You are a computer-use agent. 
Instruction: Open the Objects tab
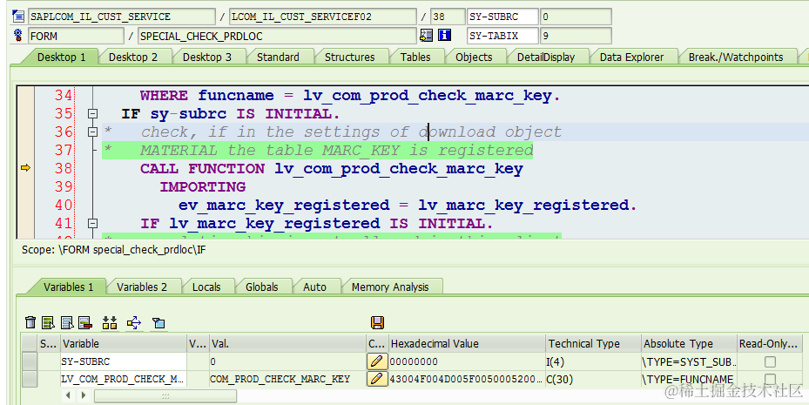(474, 57)
